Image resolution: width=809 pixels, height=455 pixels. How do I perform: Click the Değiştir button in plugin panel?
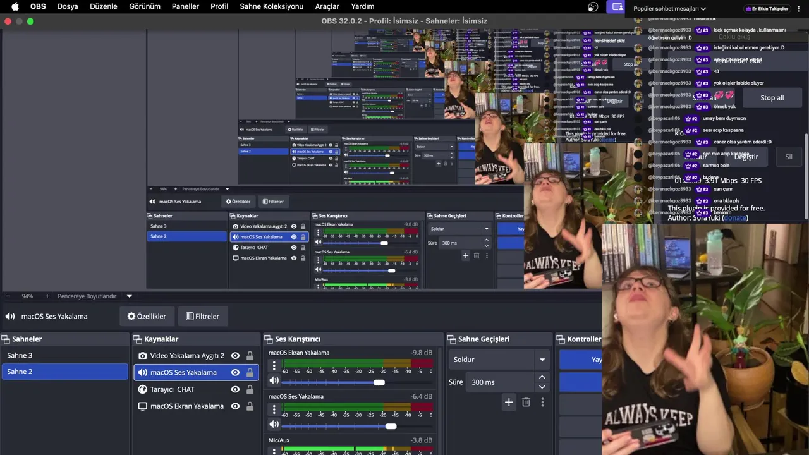[x=746, y=157]
